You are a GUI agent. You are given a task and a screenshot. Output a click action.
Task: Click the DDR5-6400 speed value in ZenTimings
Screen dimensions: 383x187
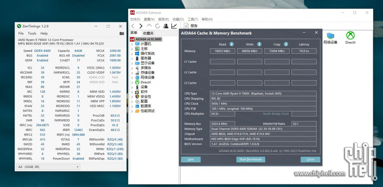coord(43,51)
